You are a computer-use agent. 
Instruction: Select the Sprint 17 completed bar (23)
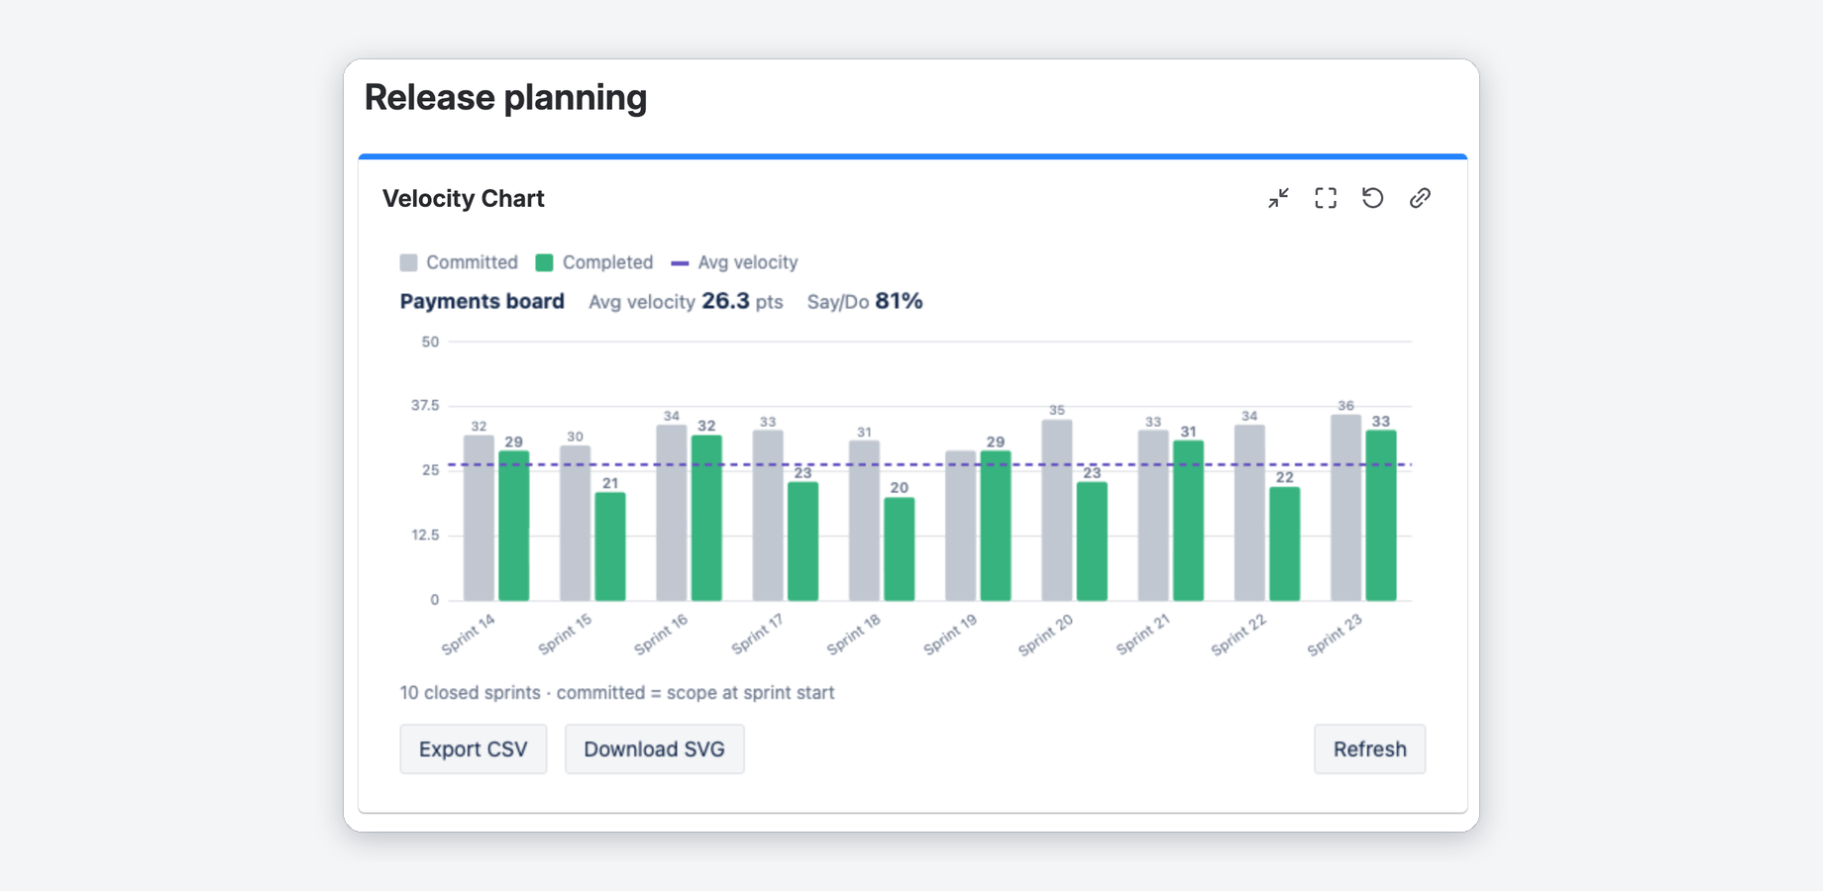click(x=803, y=542)
